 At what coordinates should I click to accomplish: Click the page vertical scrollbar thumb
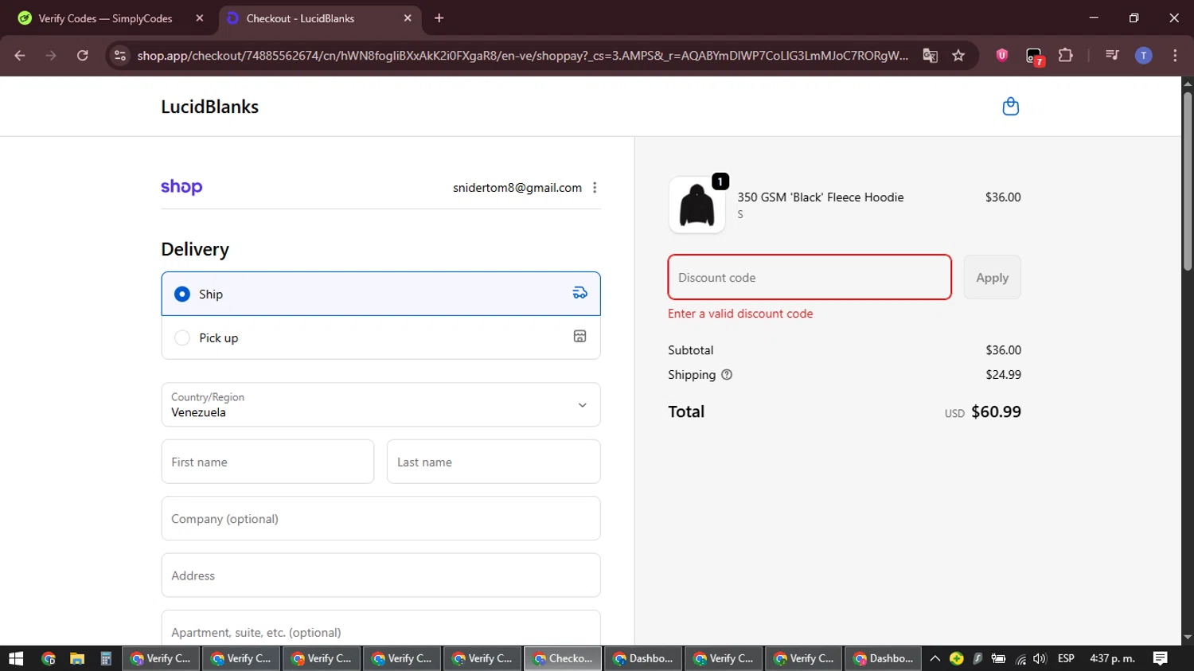click(1188, 181)
